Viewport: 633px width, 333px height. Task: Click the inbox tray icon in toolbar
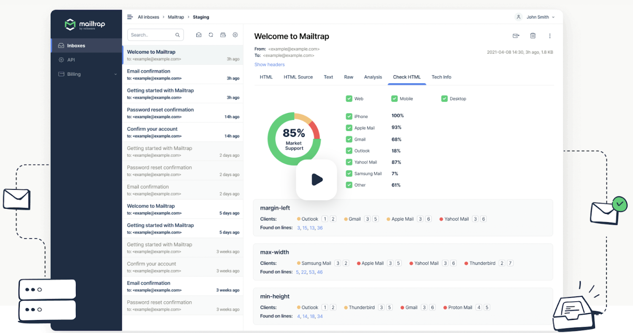tap(223, 35)
